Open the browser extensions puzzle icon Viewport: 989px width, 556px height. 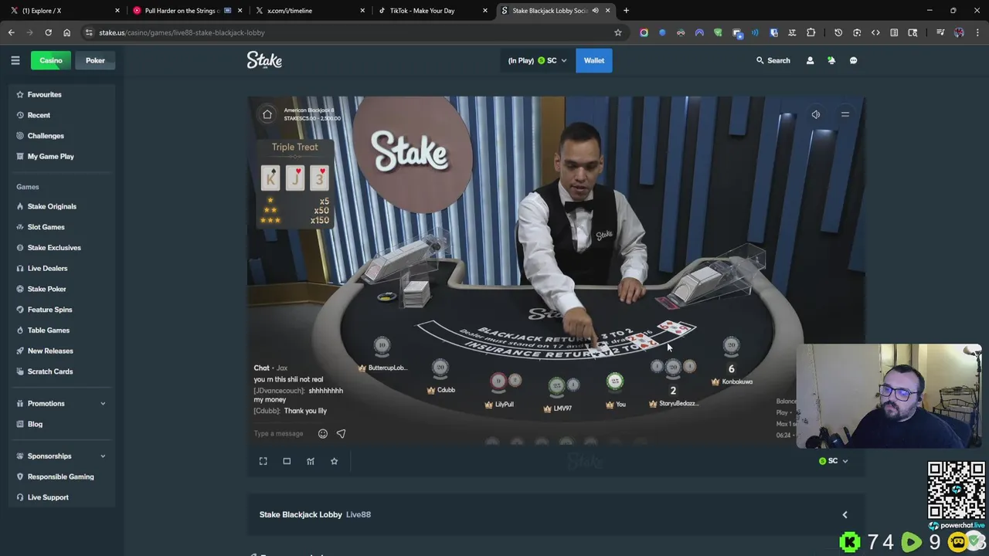811,32
